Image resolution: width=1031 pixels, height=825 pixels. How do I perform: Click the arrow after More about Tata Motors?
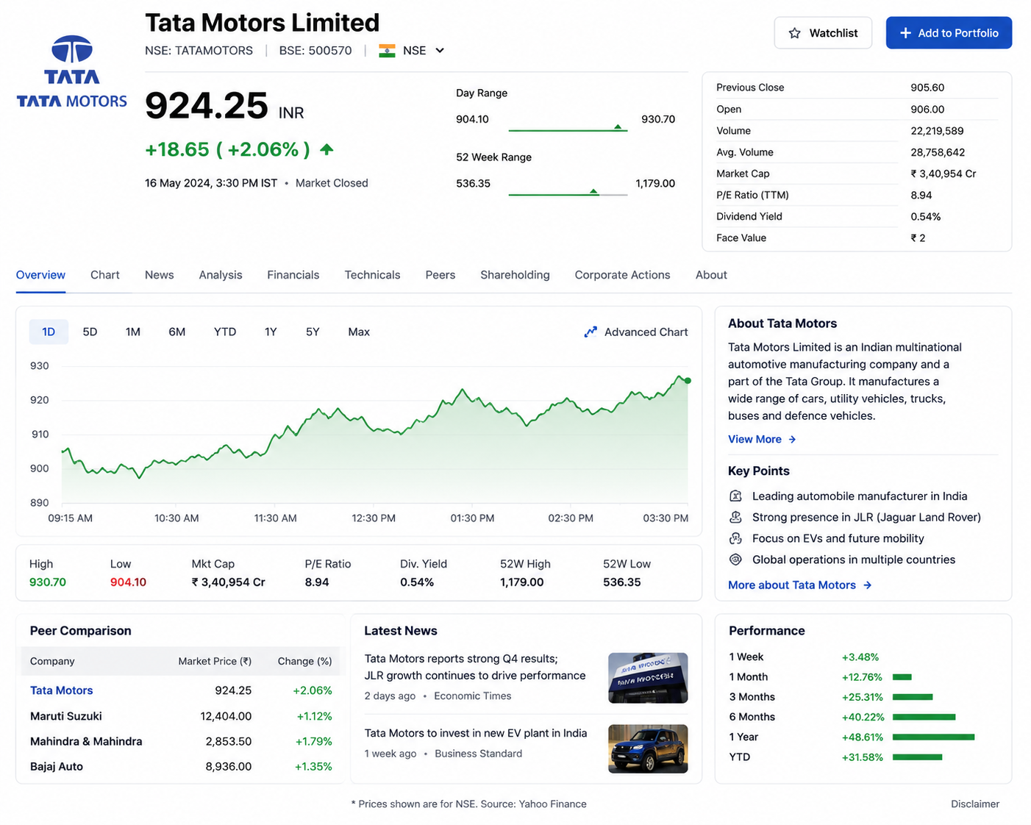[868, 585]
